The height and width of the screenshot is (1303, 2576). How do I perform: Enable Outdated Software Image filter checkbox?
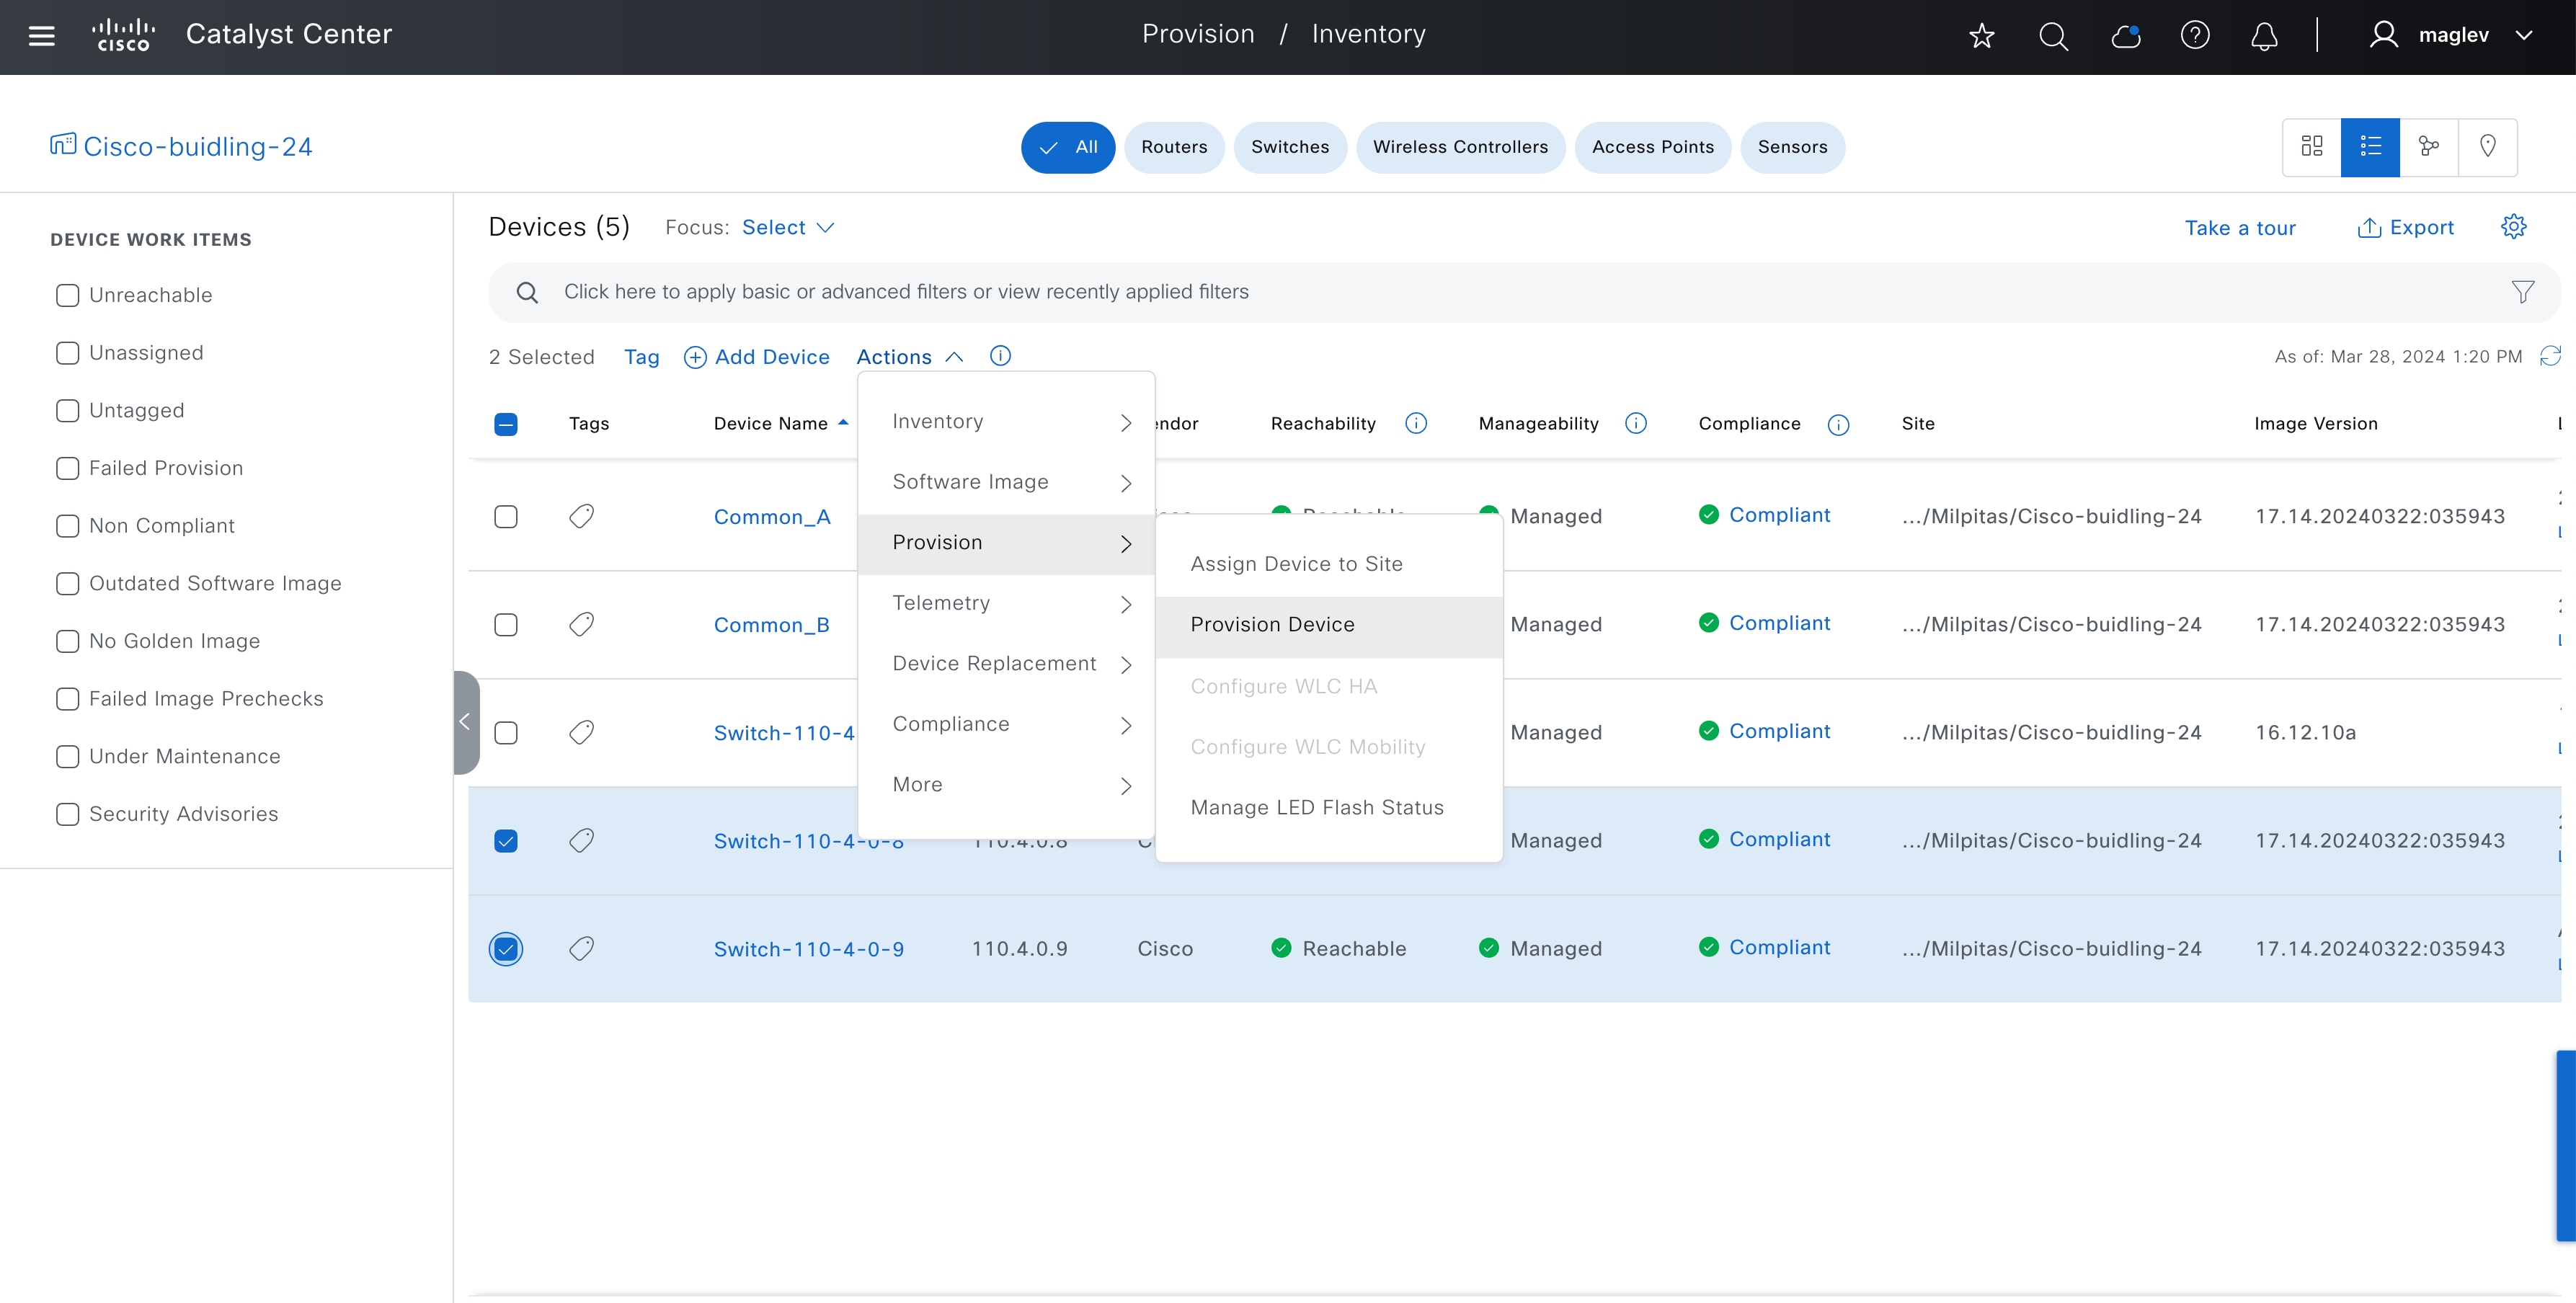tap(67, 583)
